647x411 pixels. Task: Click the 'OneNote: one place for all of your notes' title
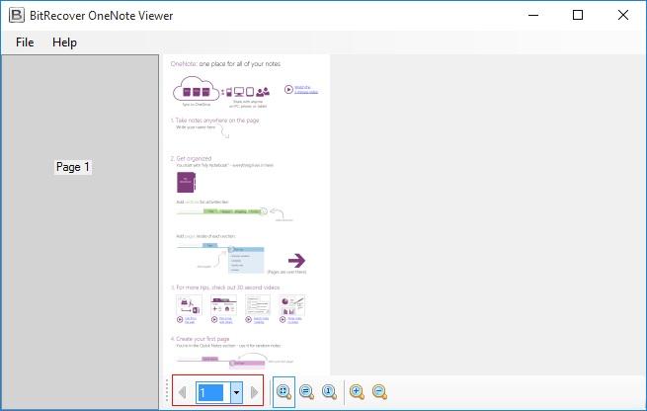click(x=225, y=64)
